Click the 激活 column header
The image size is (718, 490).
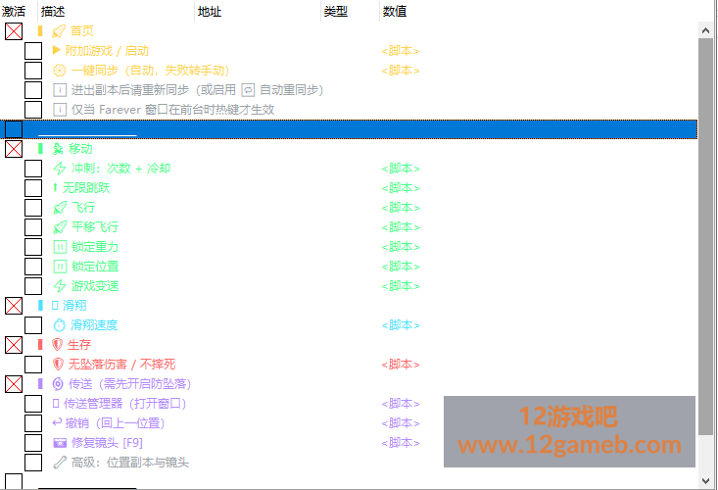tap(14, 11)
